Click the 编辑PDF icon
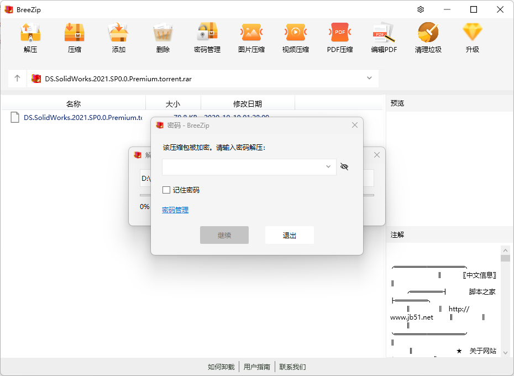This screenshot has height=376, width=514. point(384,33)
